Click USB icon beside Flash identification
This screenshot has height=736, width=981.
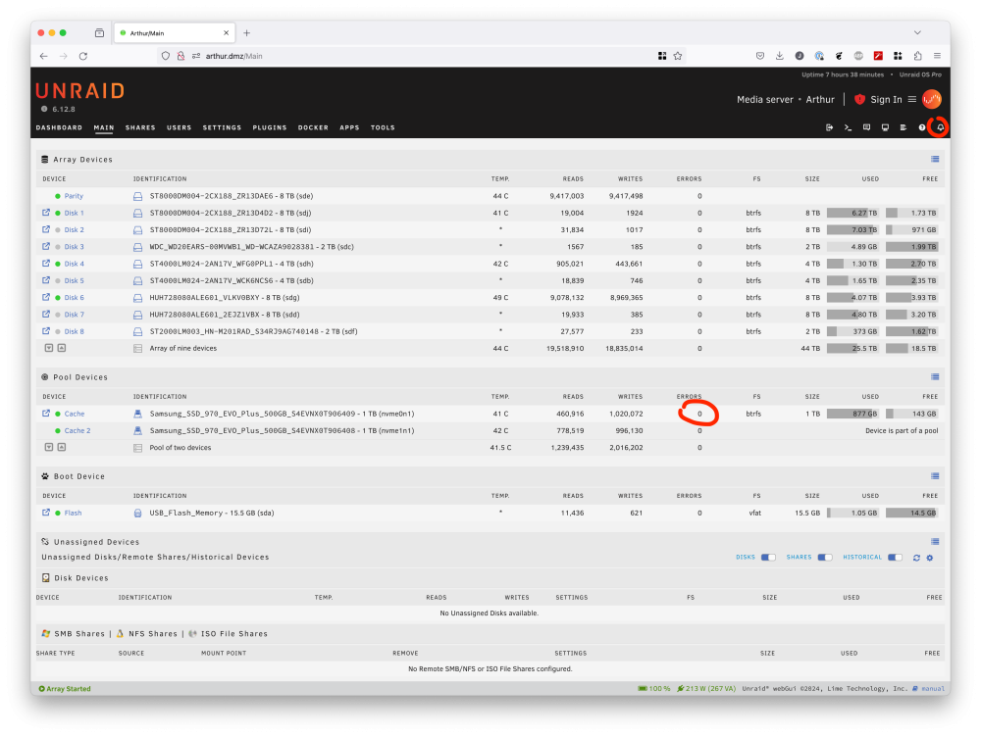tap(137, 513)
